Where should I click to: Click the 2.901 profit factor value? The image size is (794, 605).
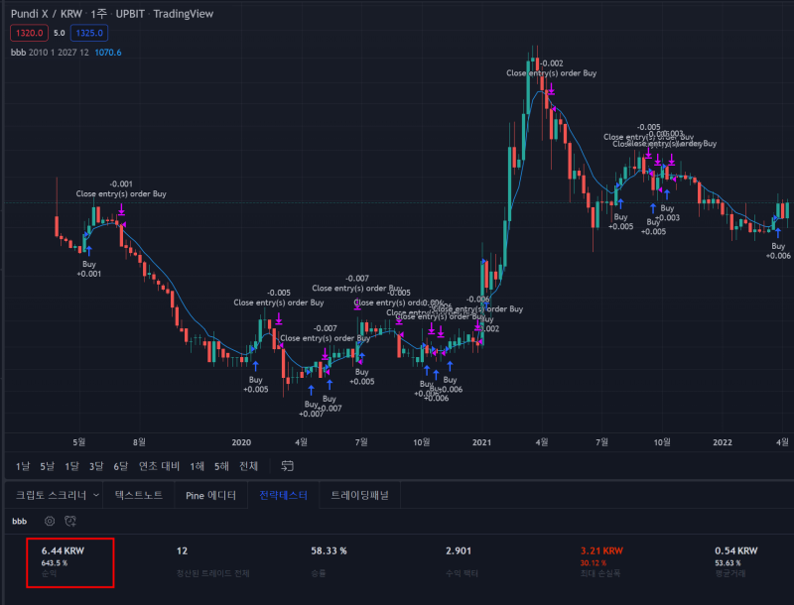459,550
